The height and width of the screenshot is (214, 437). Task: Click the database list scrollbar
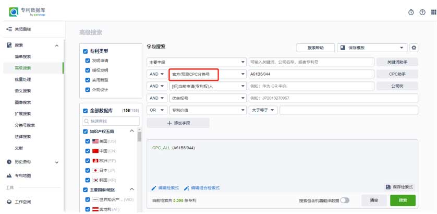[x=139, y=137]
